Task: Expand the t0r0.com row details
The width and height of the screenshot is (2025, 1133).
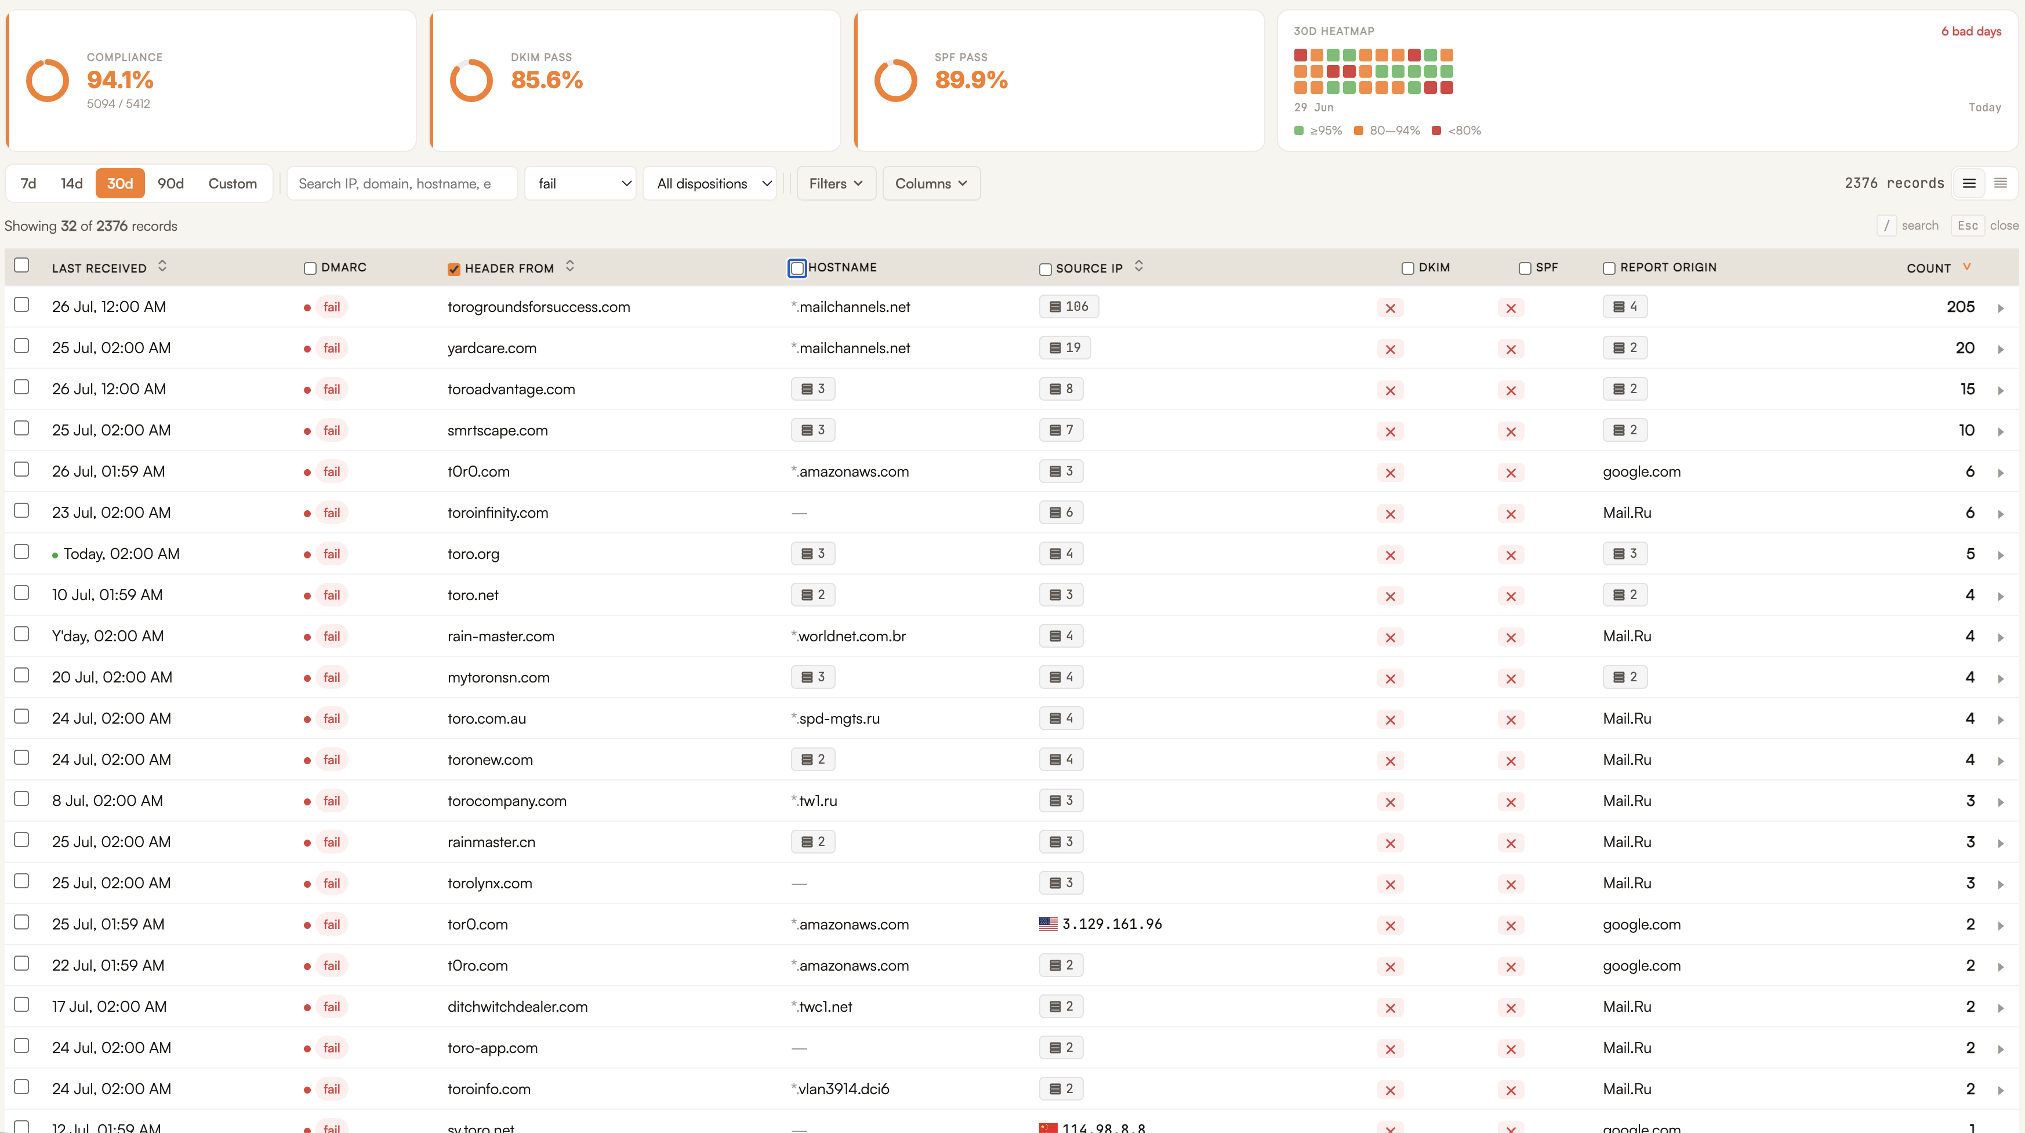Action: coord(2001,473)
